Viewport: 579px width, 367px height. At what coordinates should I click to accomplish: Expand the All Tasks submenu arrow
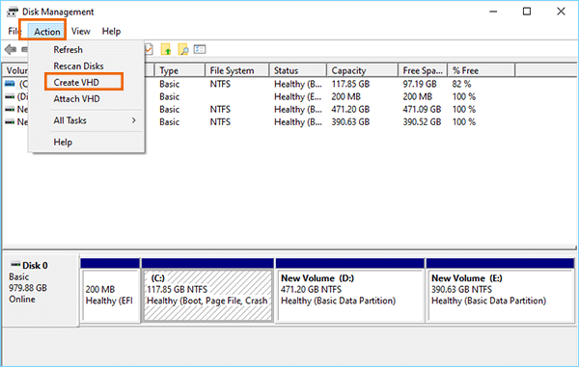coord(134,120)
